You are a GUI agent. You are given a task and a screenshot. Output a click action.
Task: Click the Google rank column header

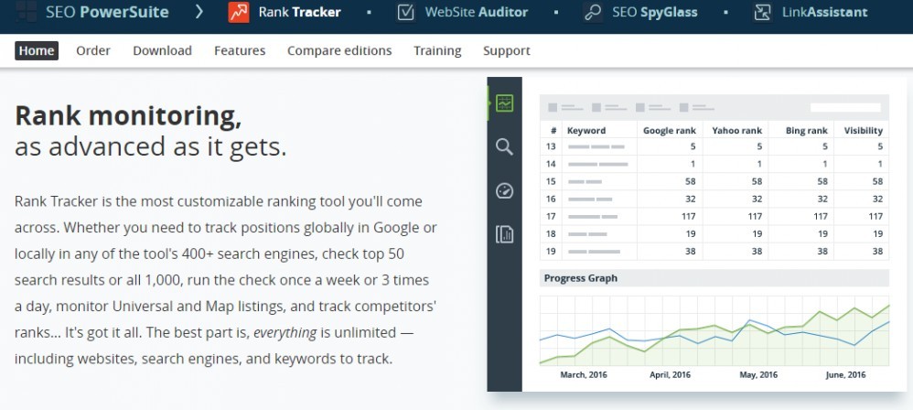(x=670, y=131)
